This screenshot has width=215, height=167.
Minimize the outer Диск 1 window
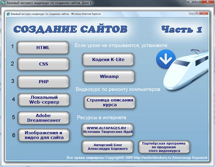tap(191, 2)
